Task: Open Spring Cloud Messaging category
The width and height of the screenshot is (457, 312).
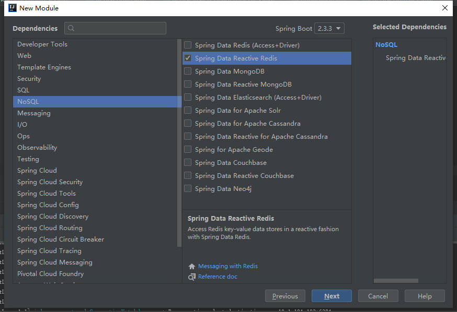Action: pyautogui.click(x=95, y=262)
